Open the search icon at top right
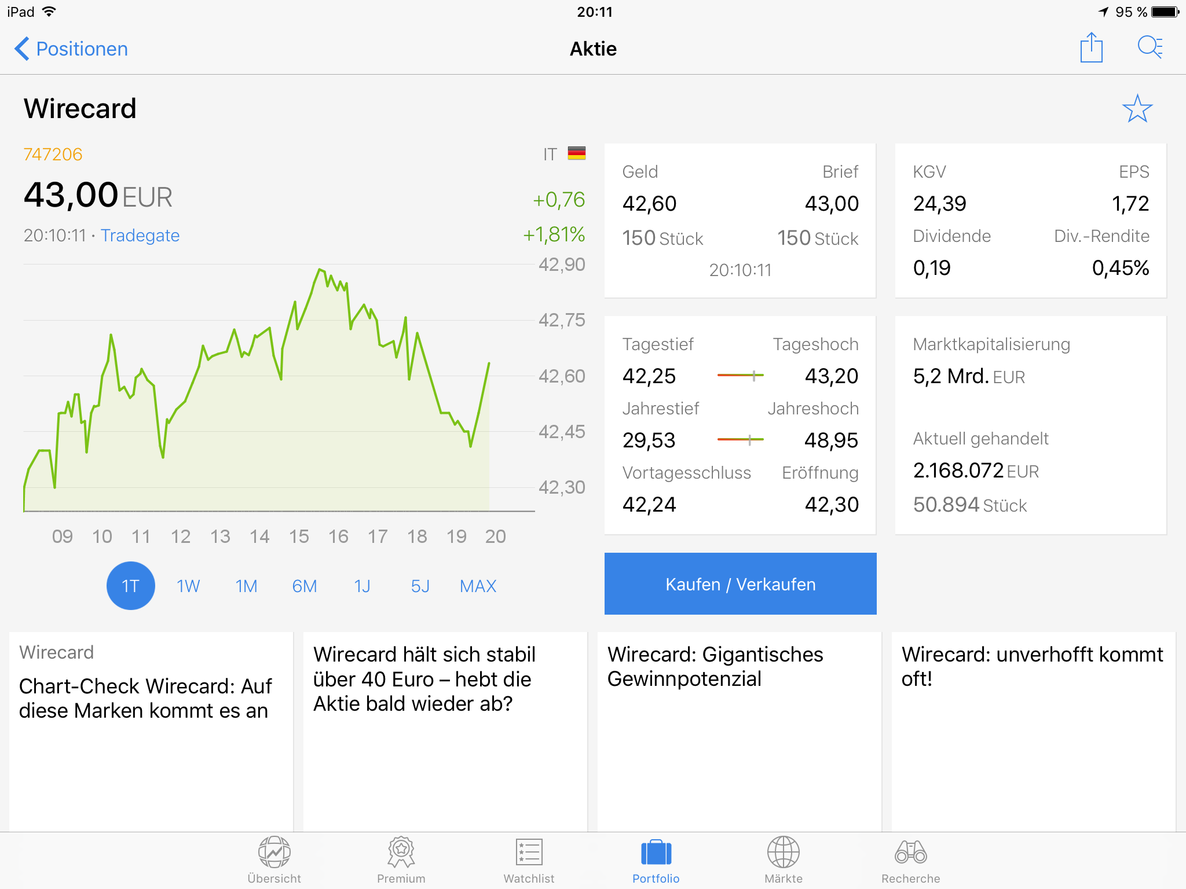 (1150, 47)
